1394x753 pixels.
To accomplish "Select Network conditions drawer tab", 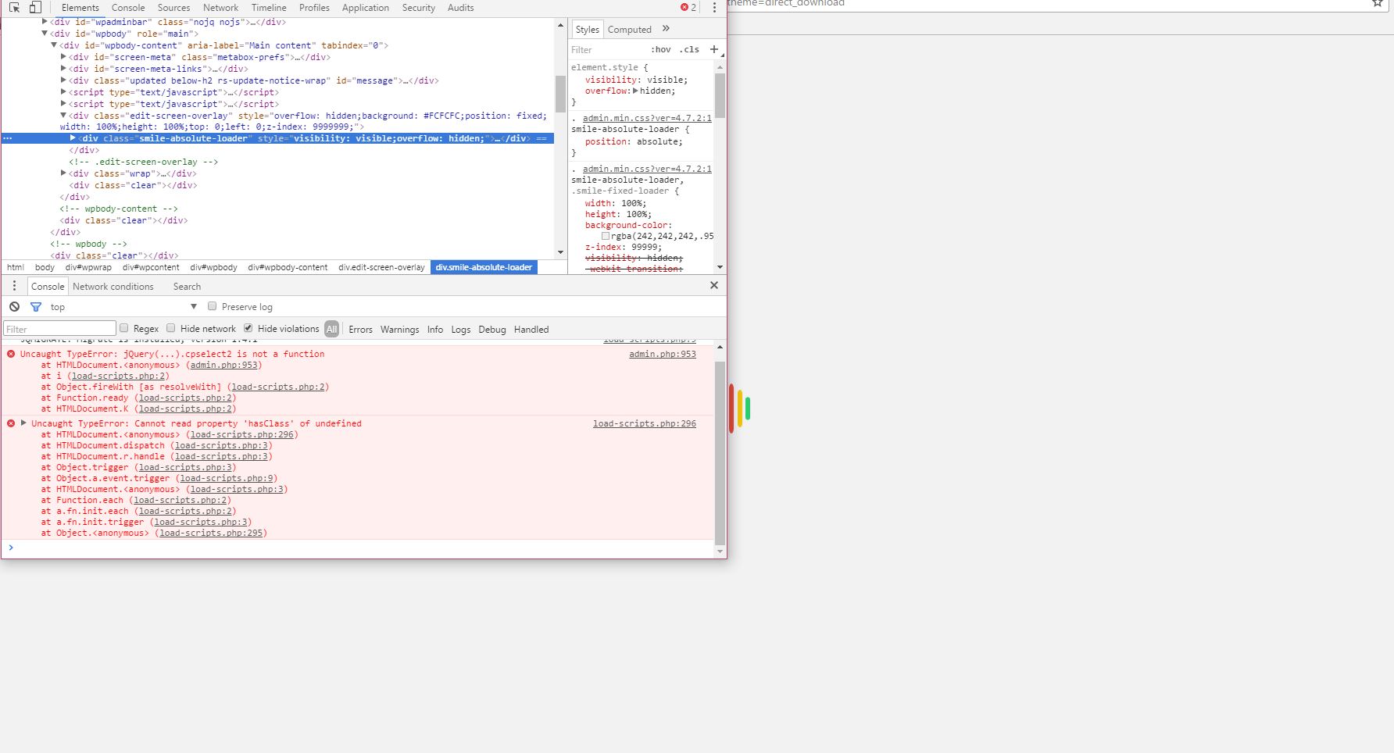I will 113,287.
